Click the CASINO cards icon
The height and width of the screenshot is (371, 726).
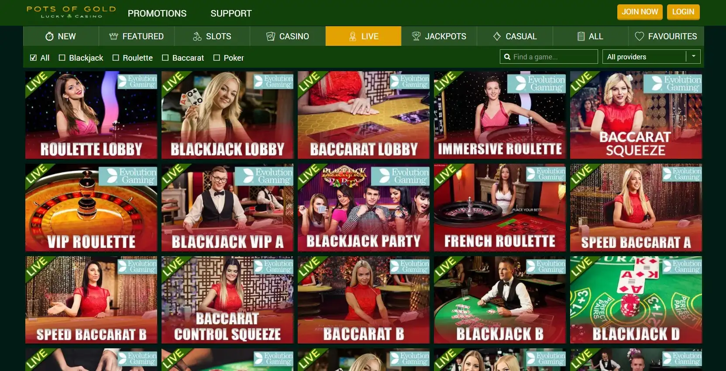click(271, 36)
